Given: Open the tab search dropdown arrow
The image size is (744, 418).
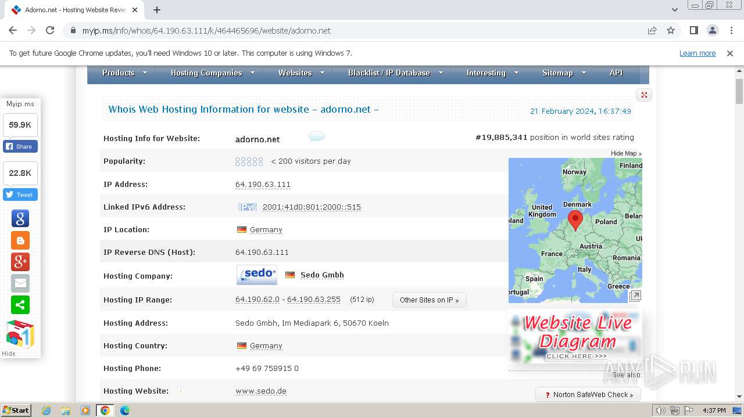Looking at the screenshot, I should [674, 10].
